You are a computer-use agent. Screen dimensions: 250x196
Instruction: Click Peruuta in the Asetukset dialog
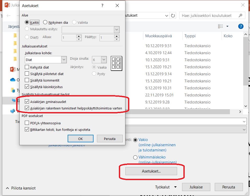point(110,139)
